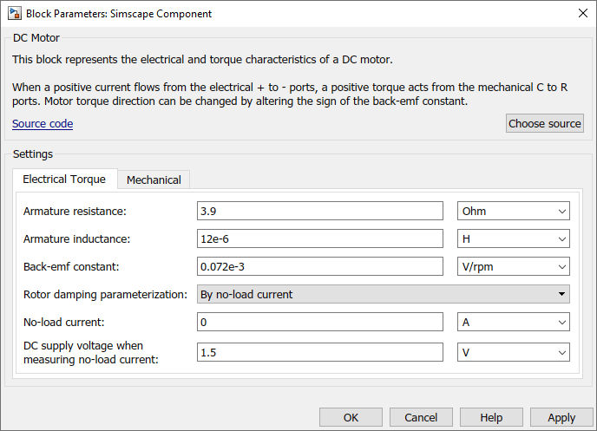The width and height of the screenshot is (597, 431).
Task: Click the Cancel button
Action: (x=421, y=417)
